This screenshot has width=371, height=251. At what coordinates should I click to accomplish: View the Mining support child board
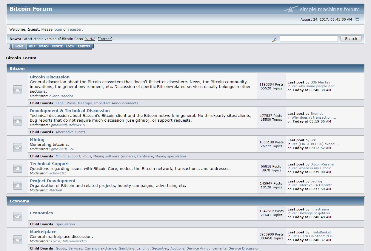68,156
